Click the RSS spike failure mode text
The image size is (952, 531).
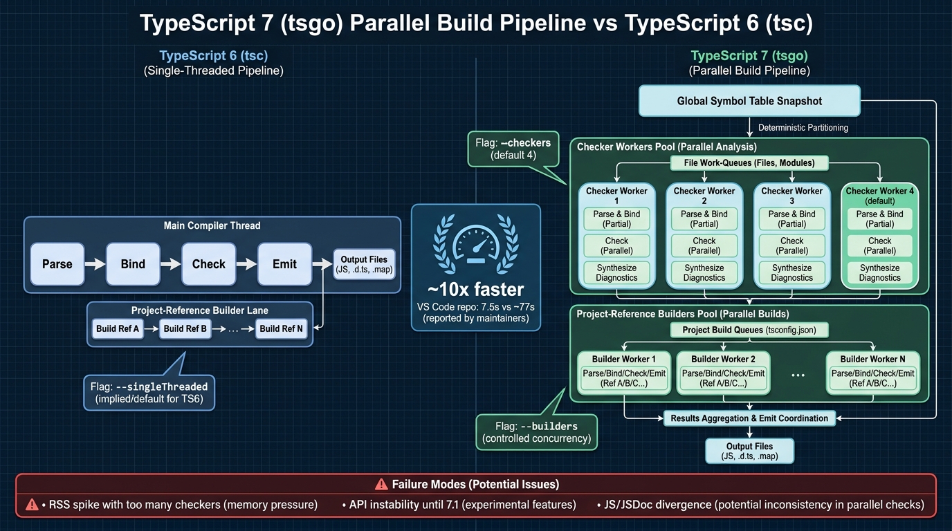(183, 505)
